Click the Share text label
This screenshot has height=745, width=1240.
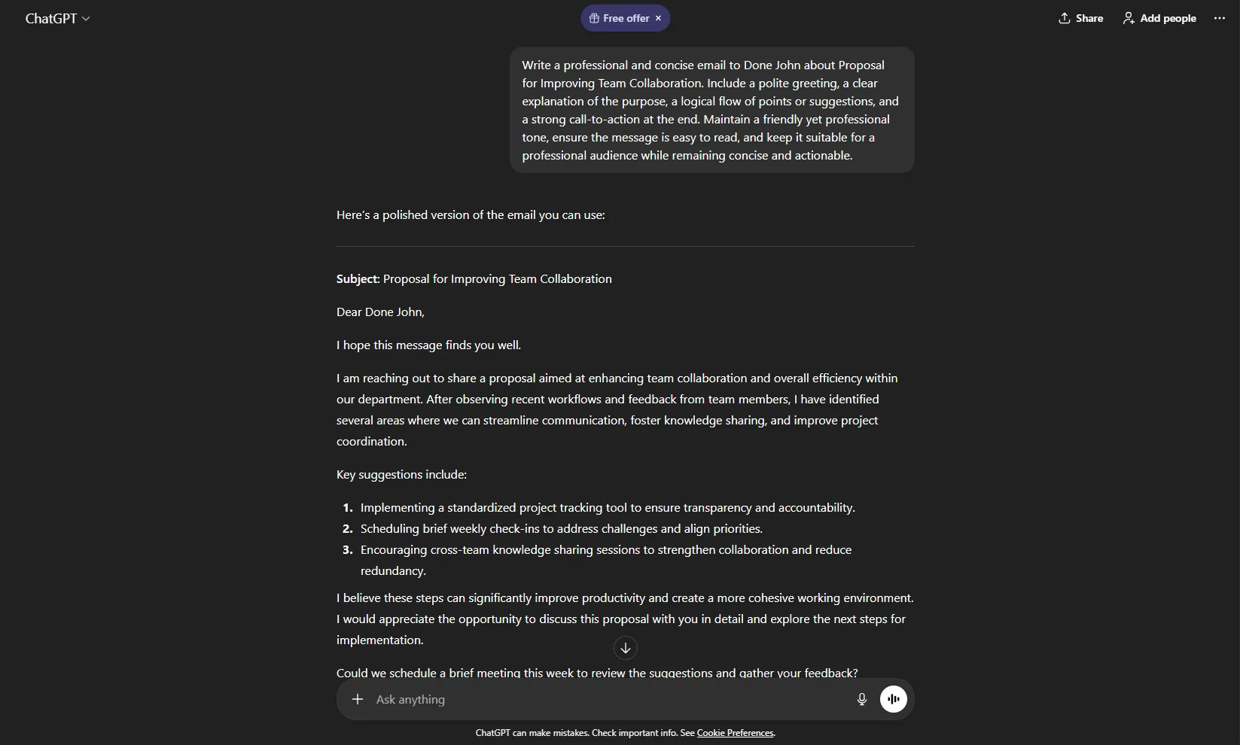tap(1089, 18)
